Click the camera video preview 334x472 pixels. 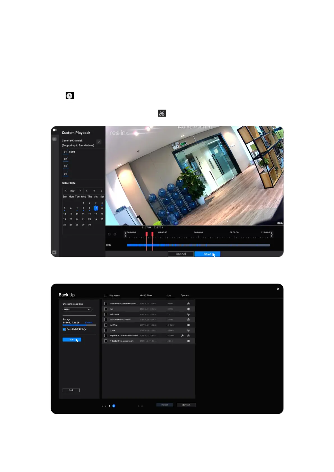click(194, 176)
